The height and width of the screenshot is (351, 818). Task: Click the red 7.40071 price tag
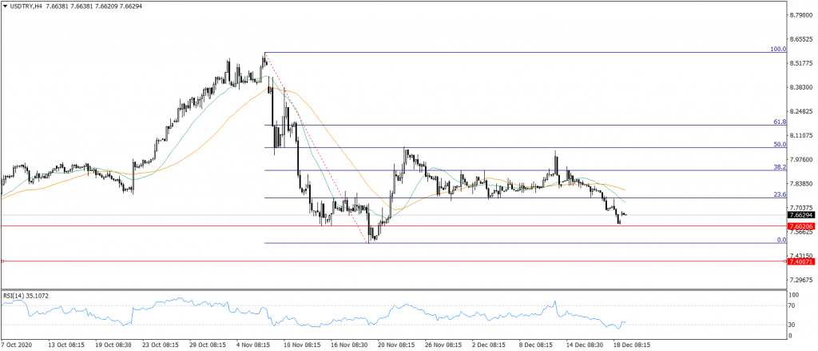800,261
